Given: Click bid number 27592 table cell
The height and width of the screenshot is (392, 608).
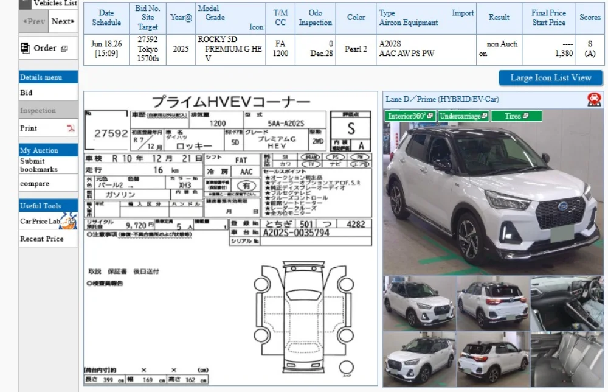Looking at the screenshot, I should [148, 49].
